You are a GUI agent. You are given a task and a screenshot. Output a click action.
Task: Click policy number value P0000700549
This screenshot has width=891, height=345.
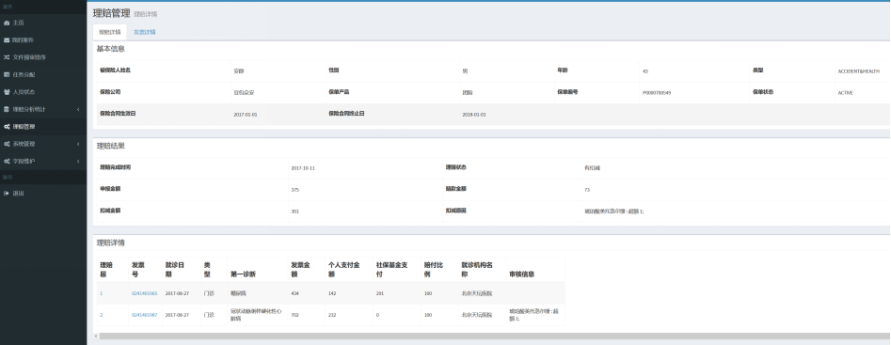click(x=657, y=93)
